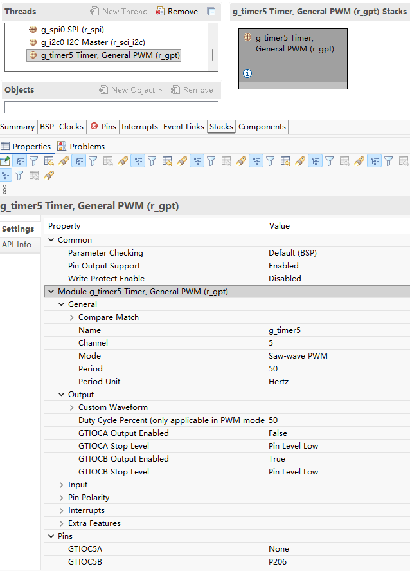Screen dimensions: 410x571
Task: Open the Pins configuration tab
Action: point(103,127)
